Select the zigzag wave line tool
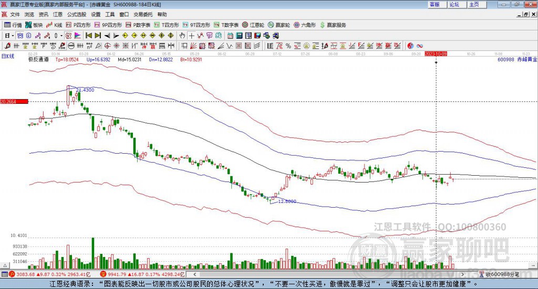 pos(230,46)
